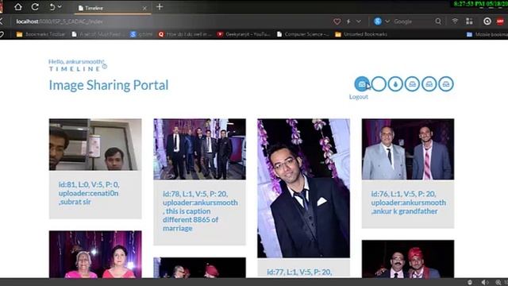
Task: Open the blue S bookmark
Action: pyautogui.click(x=141, y=34)
